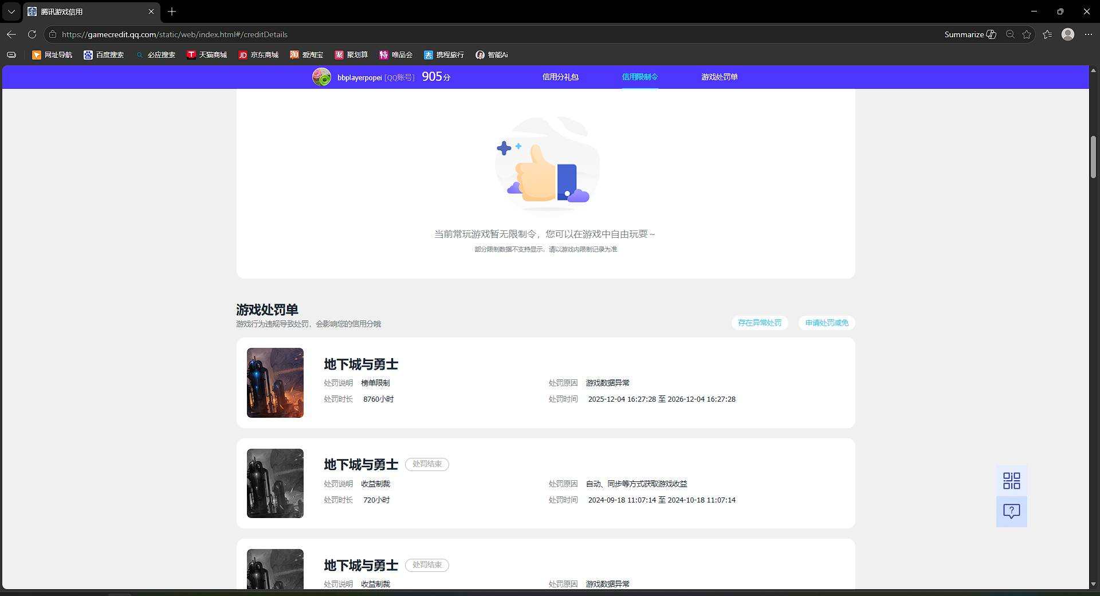The height and width of the screenshot is (596, 1100).
Task: Open the 百度搜索 bookmark
Action: [104, 55]
